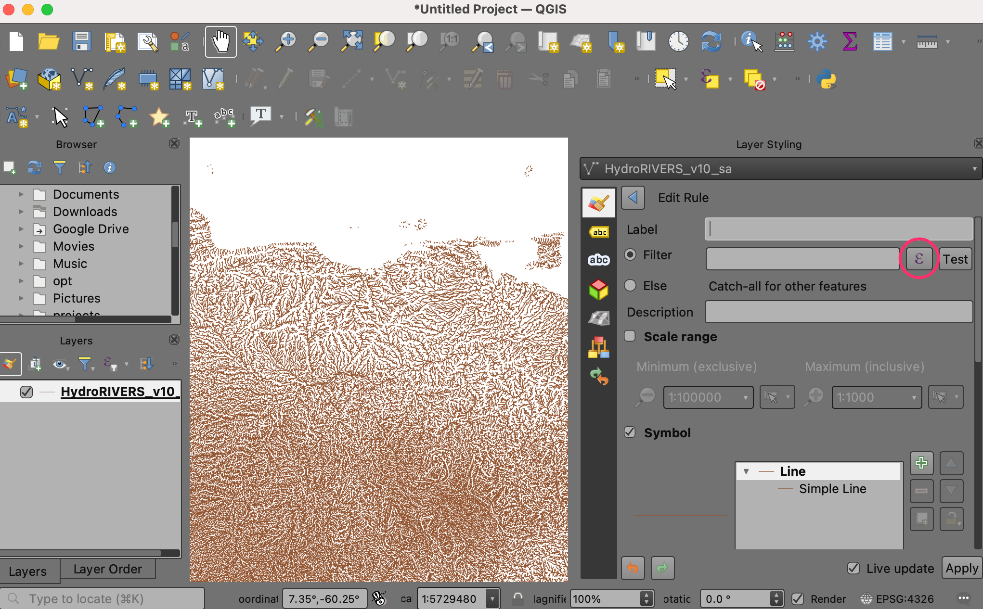Click the Test filter button
Screen dimensions: 983x609
click(955, 259)
